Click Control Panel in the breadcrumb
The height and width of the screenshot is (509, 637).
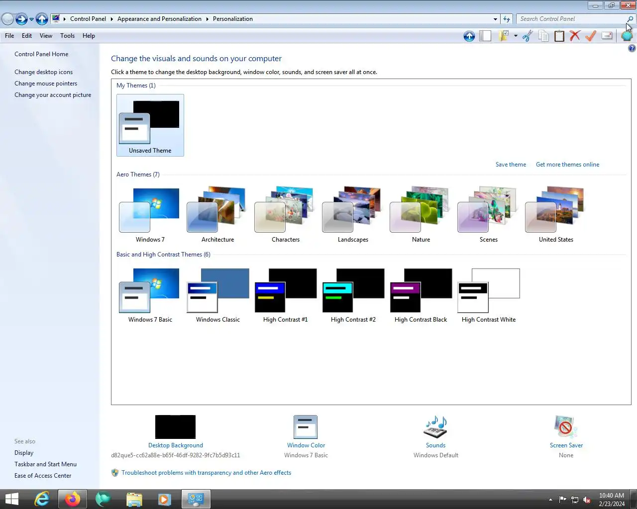(x=88, y=19)
